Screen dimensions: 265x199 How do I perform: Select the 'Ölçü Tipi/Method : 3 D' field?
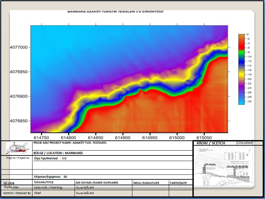tap(51, 158)
